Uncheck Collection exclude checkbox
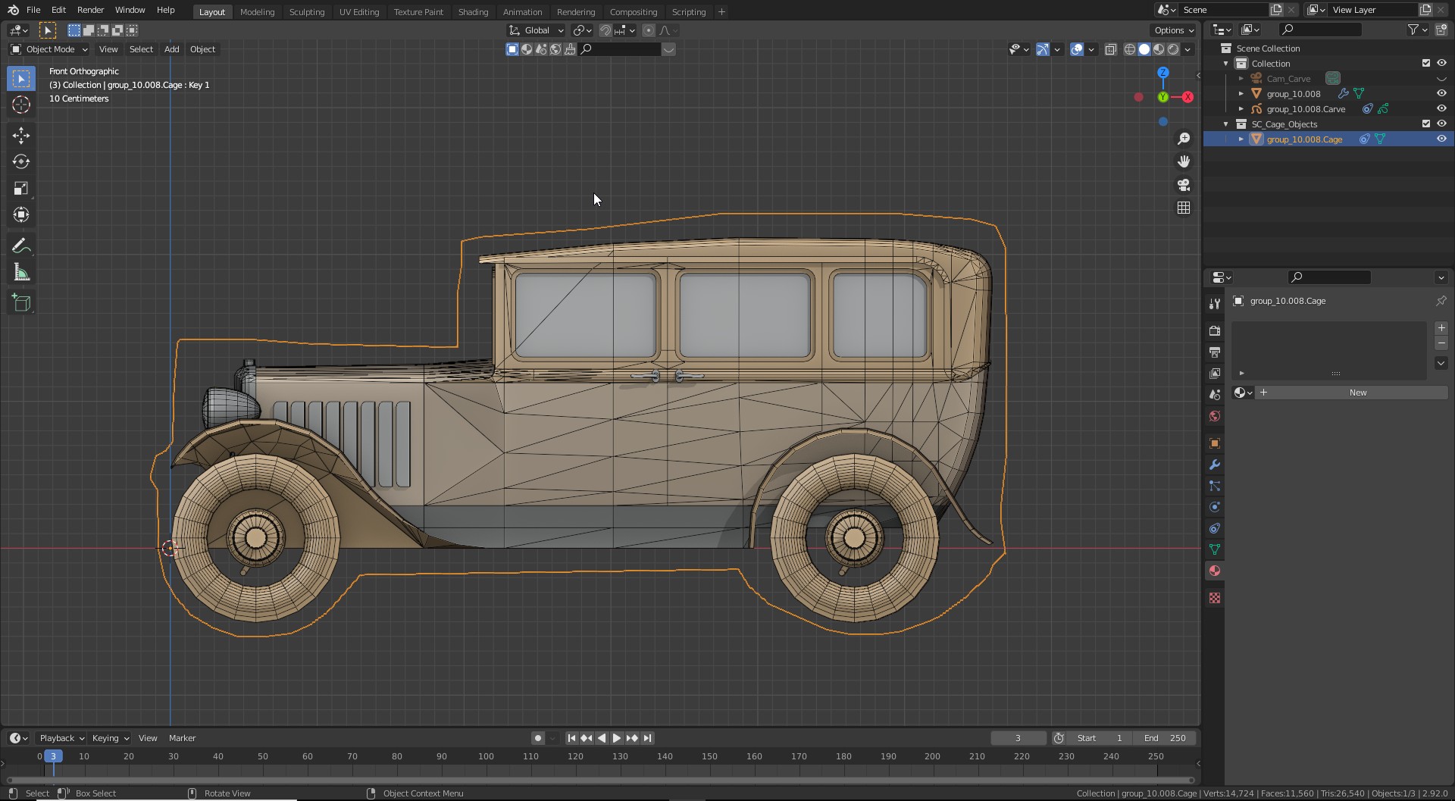Screen dimensions: 1455x801 (x=1425, y=63)
